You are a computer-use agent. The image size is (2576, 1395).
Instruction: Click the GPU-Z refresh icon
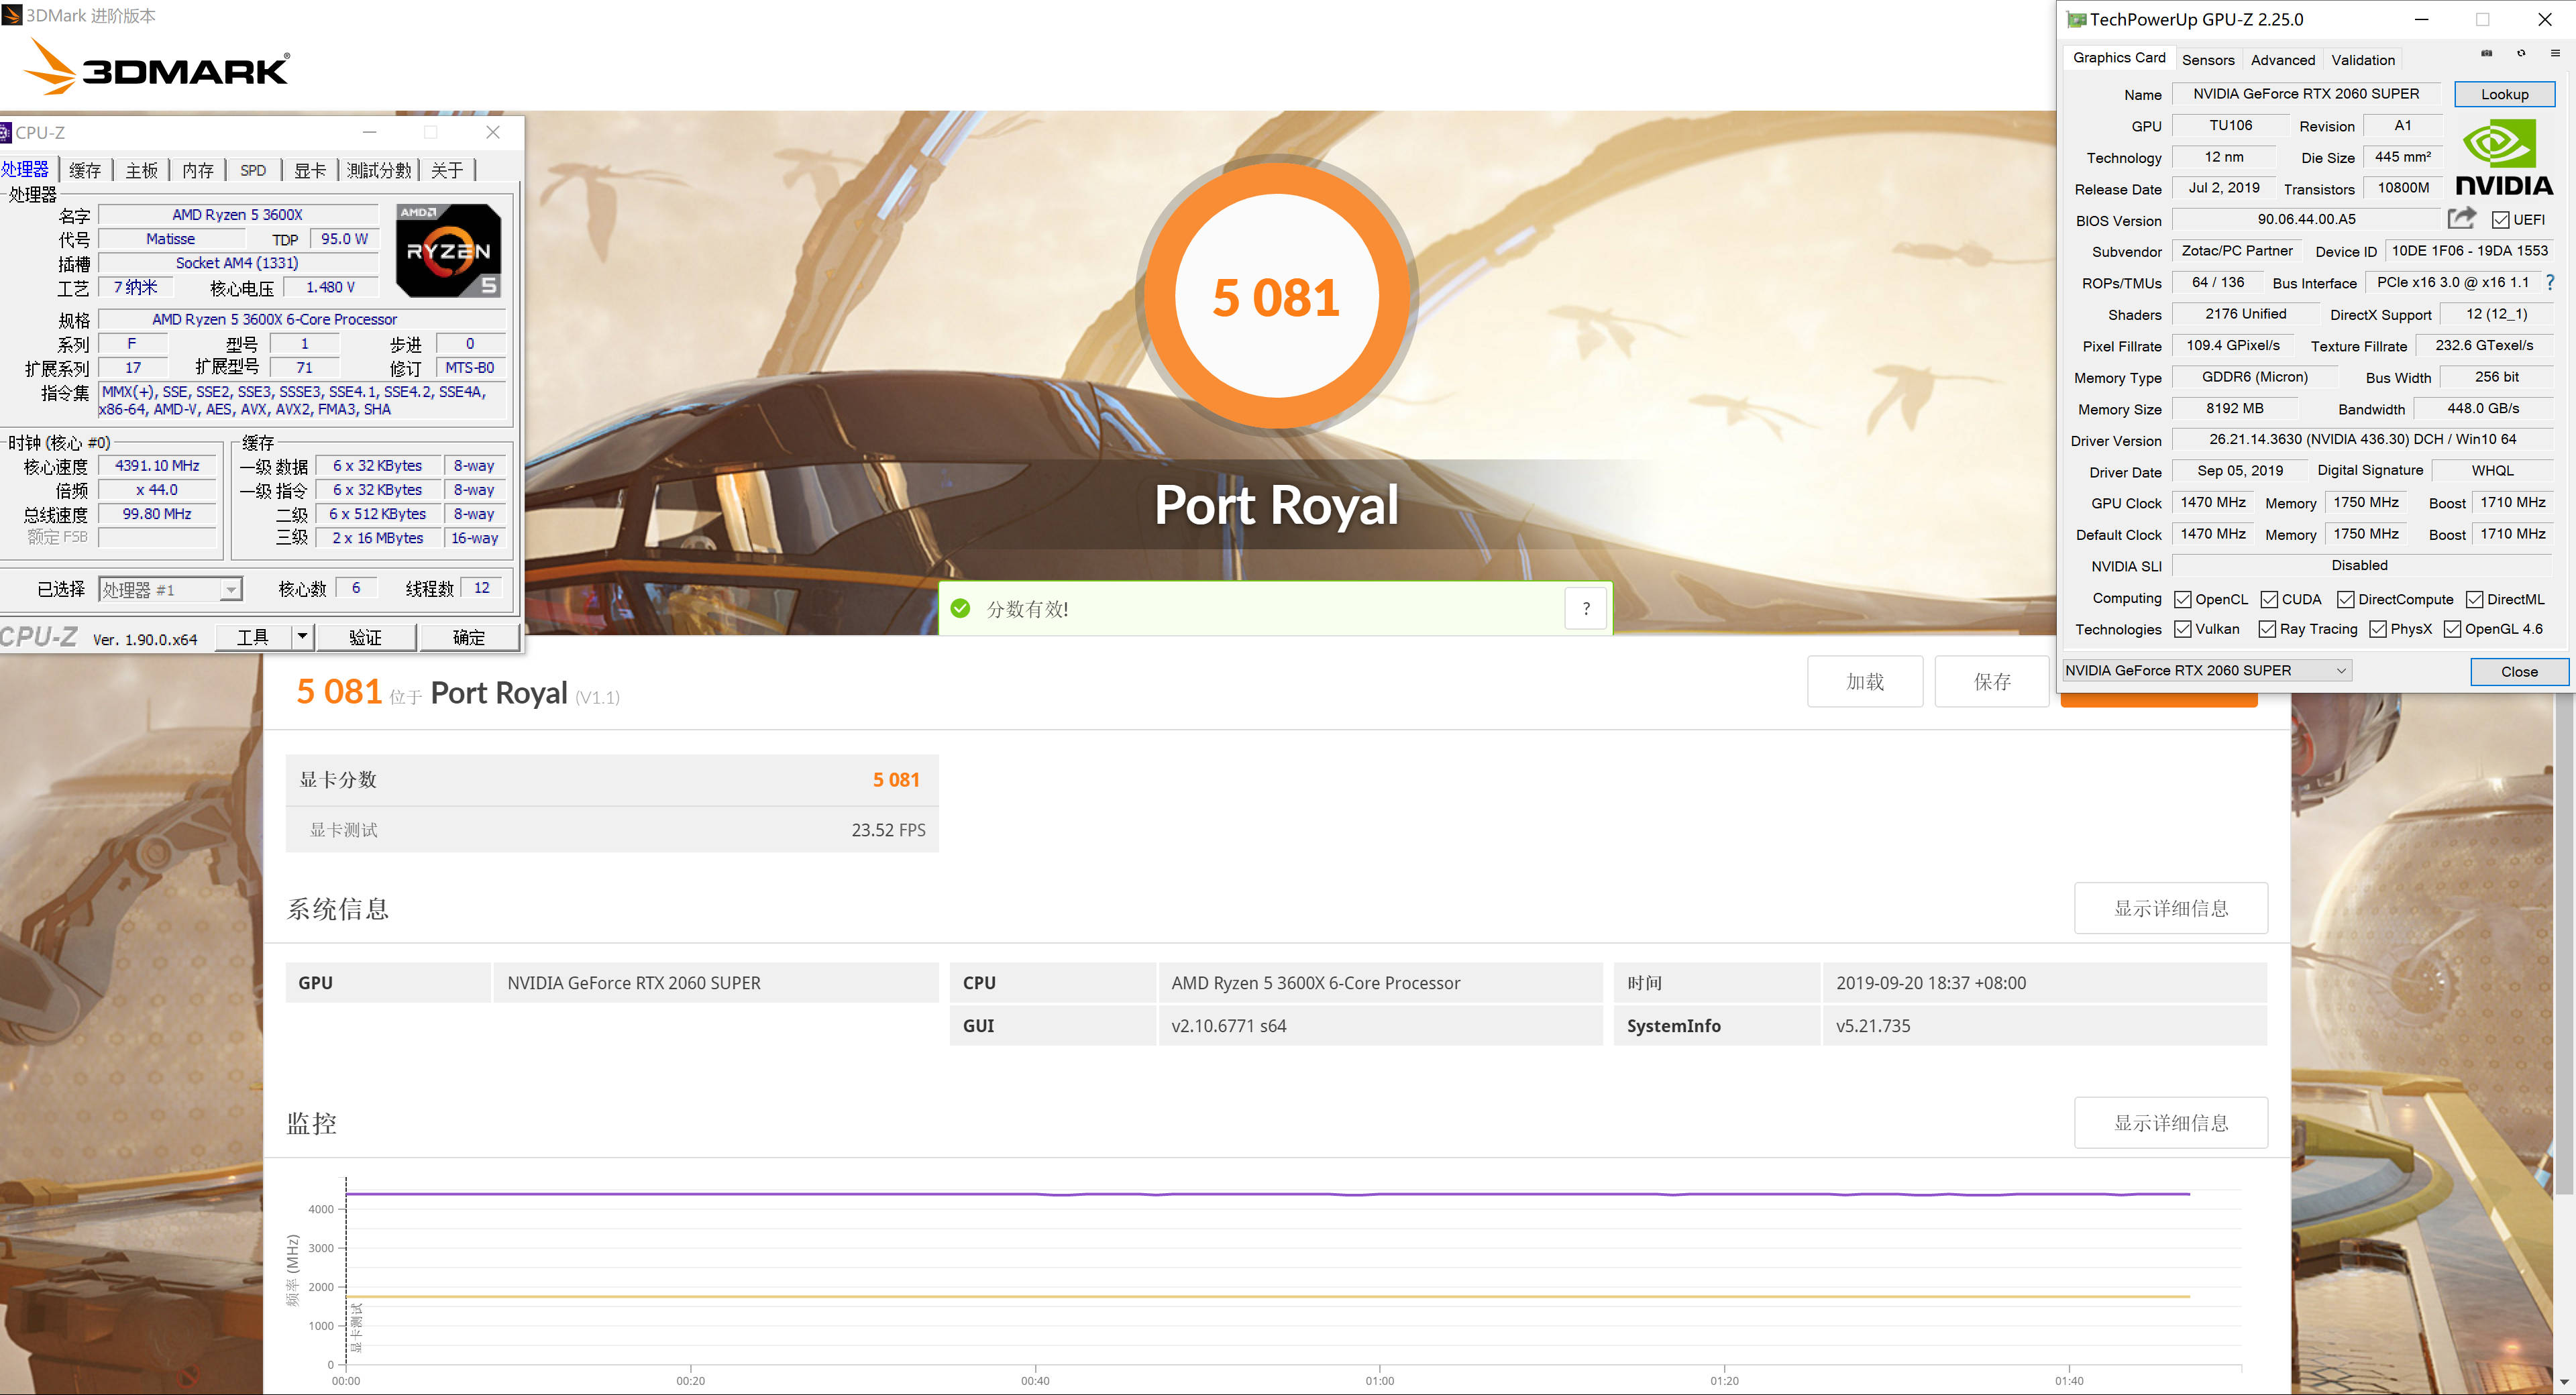click(2521, 54)
